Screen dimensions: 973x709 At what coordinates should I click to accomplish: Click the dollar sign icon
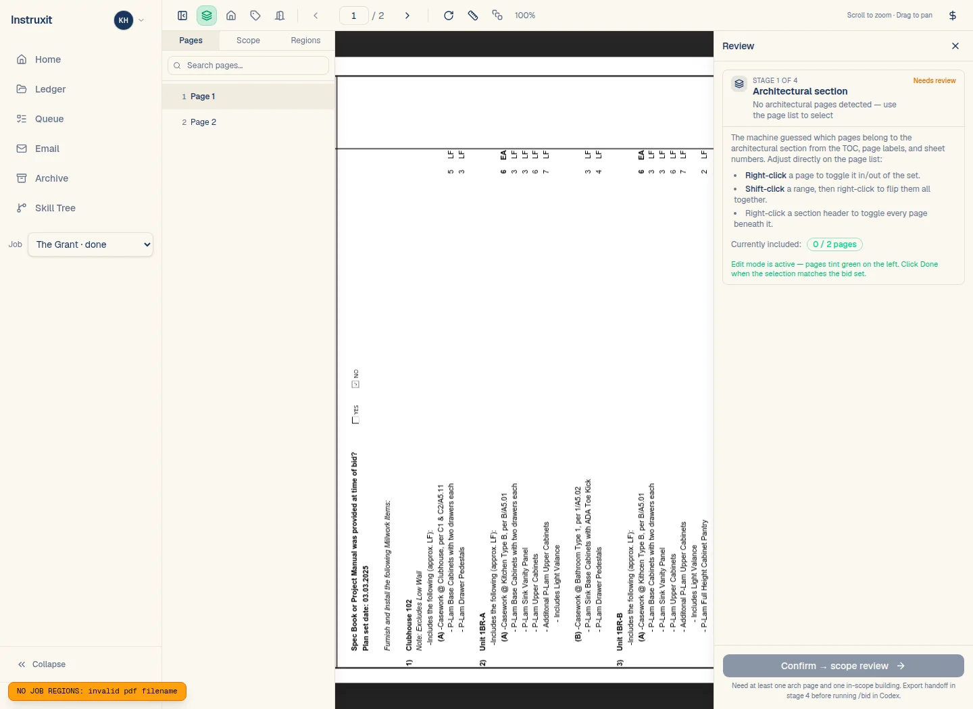pos(953,16)
